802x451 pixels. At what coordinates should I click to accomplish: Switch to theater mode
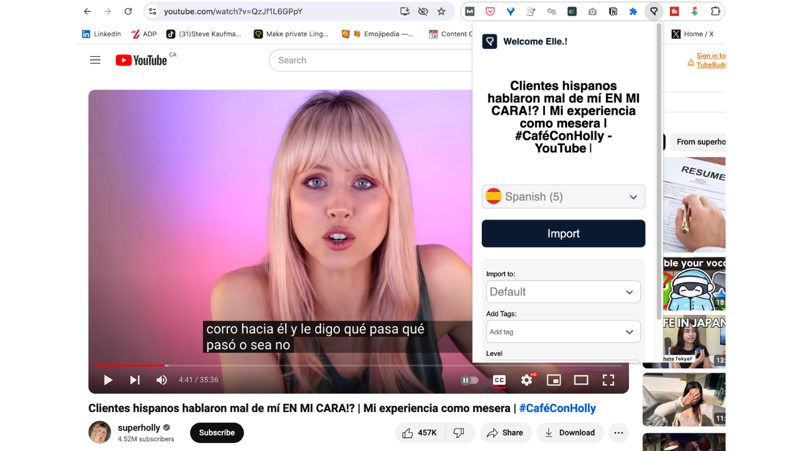pos(581,380)
